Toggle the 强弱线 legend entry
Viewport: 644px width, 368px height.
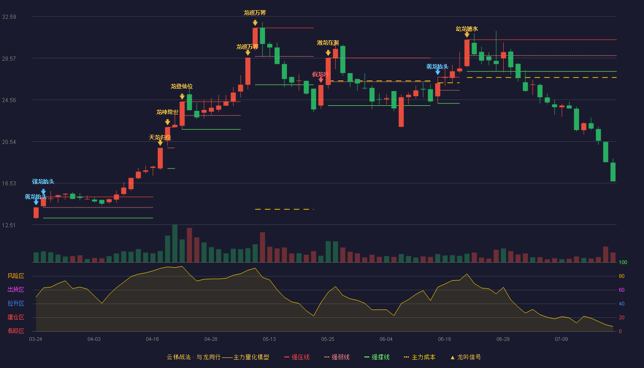(337, 357)
